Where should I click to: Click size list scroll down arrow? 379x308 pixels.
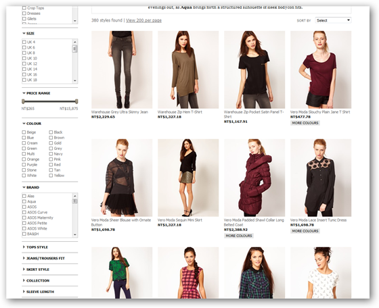[75, 80]
